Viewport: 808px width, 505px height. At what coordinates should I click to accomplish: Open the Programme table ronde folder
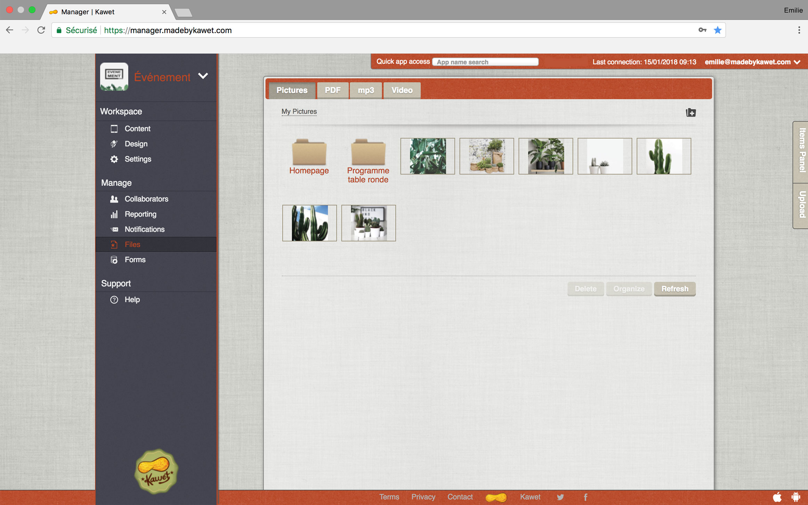368,153
